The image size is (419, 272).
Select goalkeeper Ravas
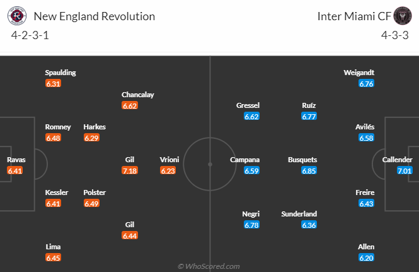click(x=15, y=160)
